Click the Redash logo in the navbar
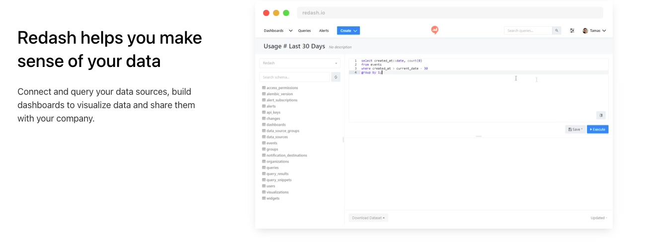This screenshot has height=247, width=646. click(x=434, y=30)
